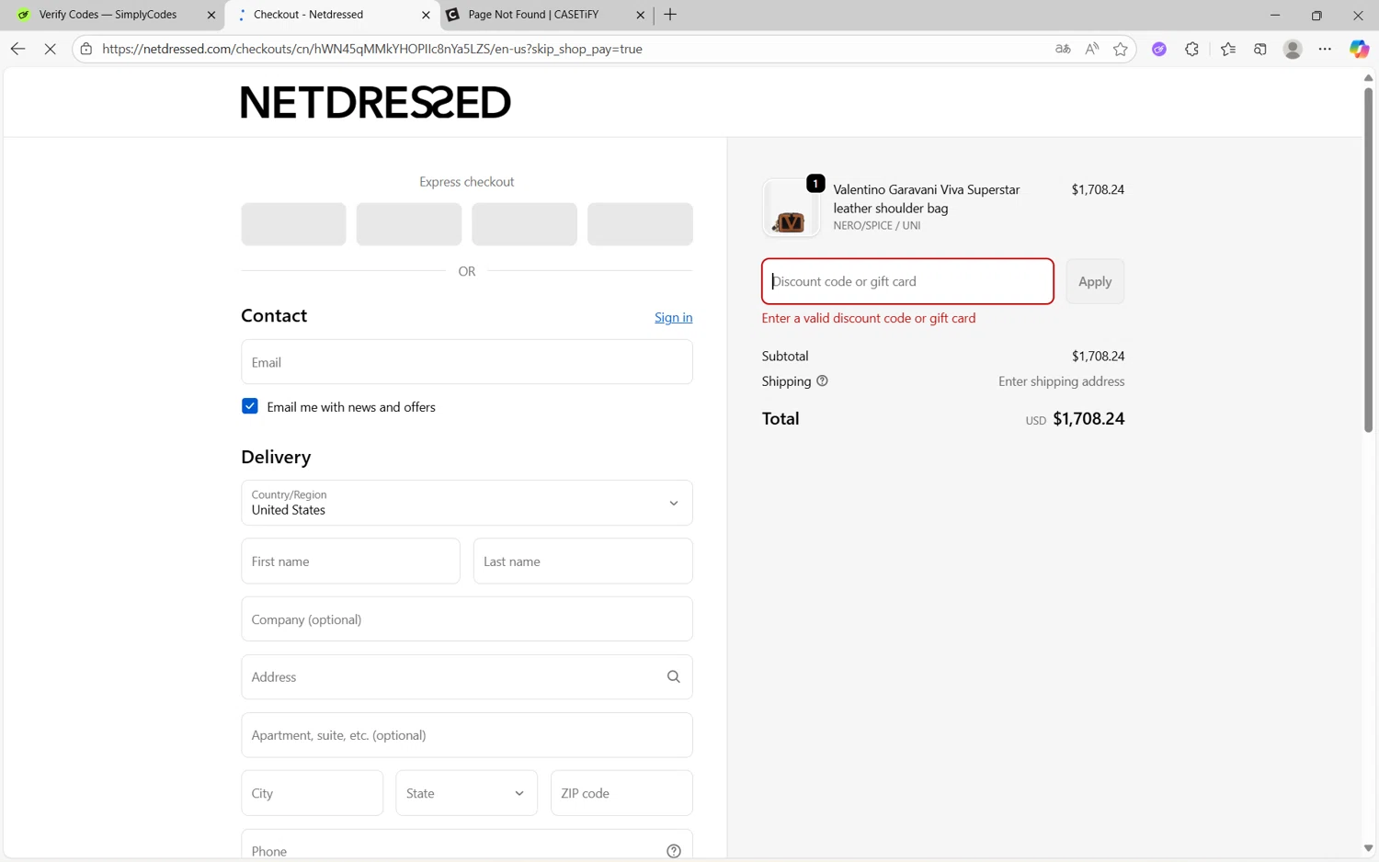This screenshot has height=862, width=1379.
Task: Minimize the browser window
Action: click(1274, 15)
